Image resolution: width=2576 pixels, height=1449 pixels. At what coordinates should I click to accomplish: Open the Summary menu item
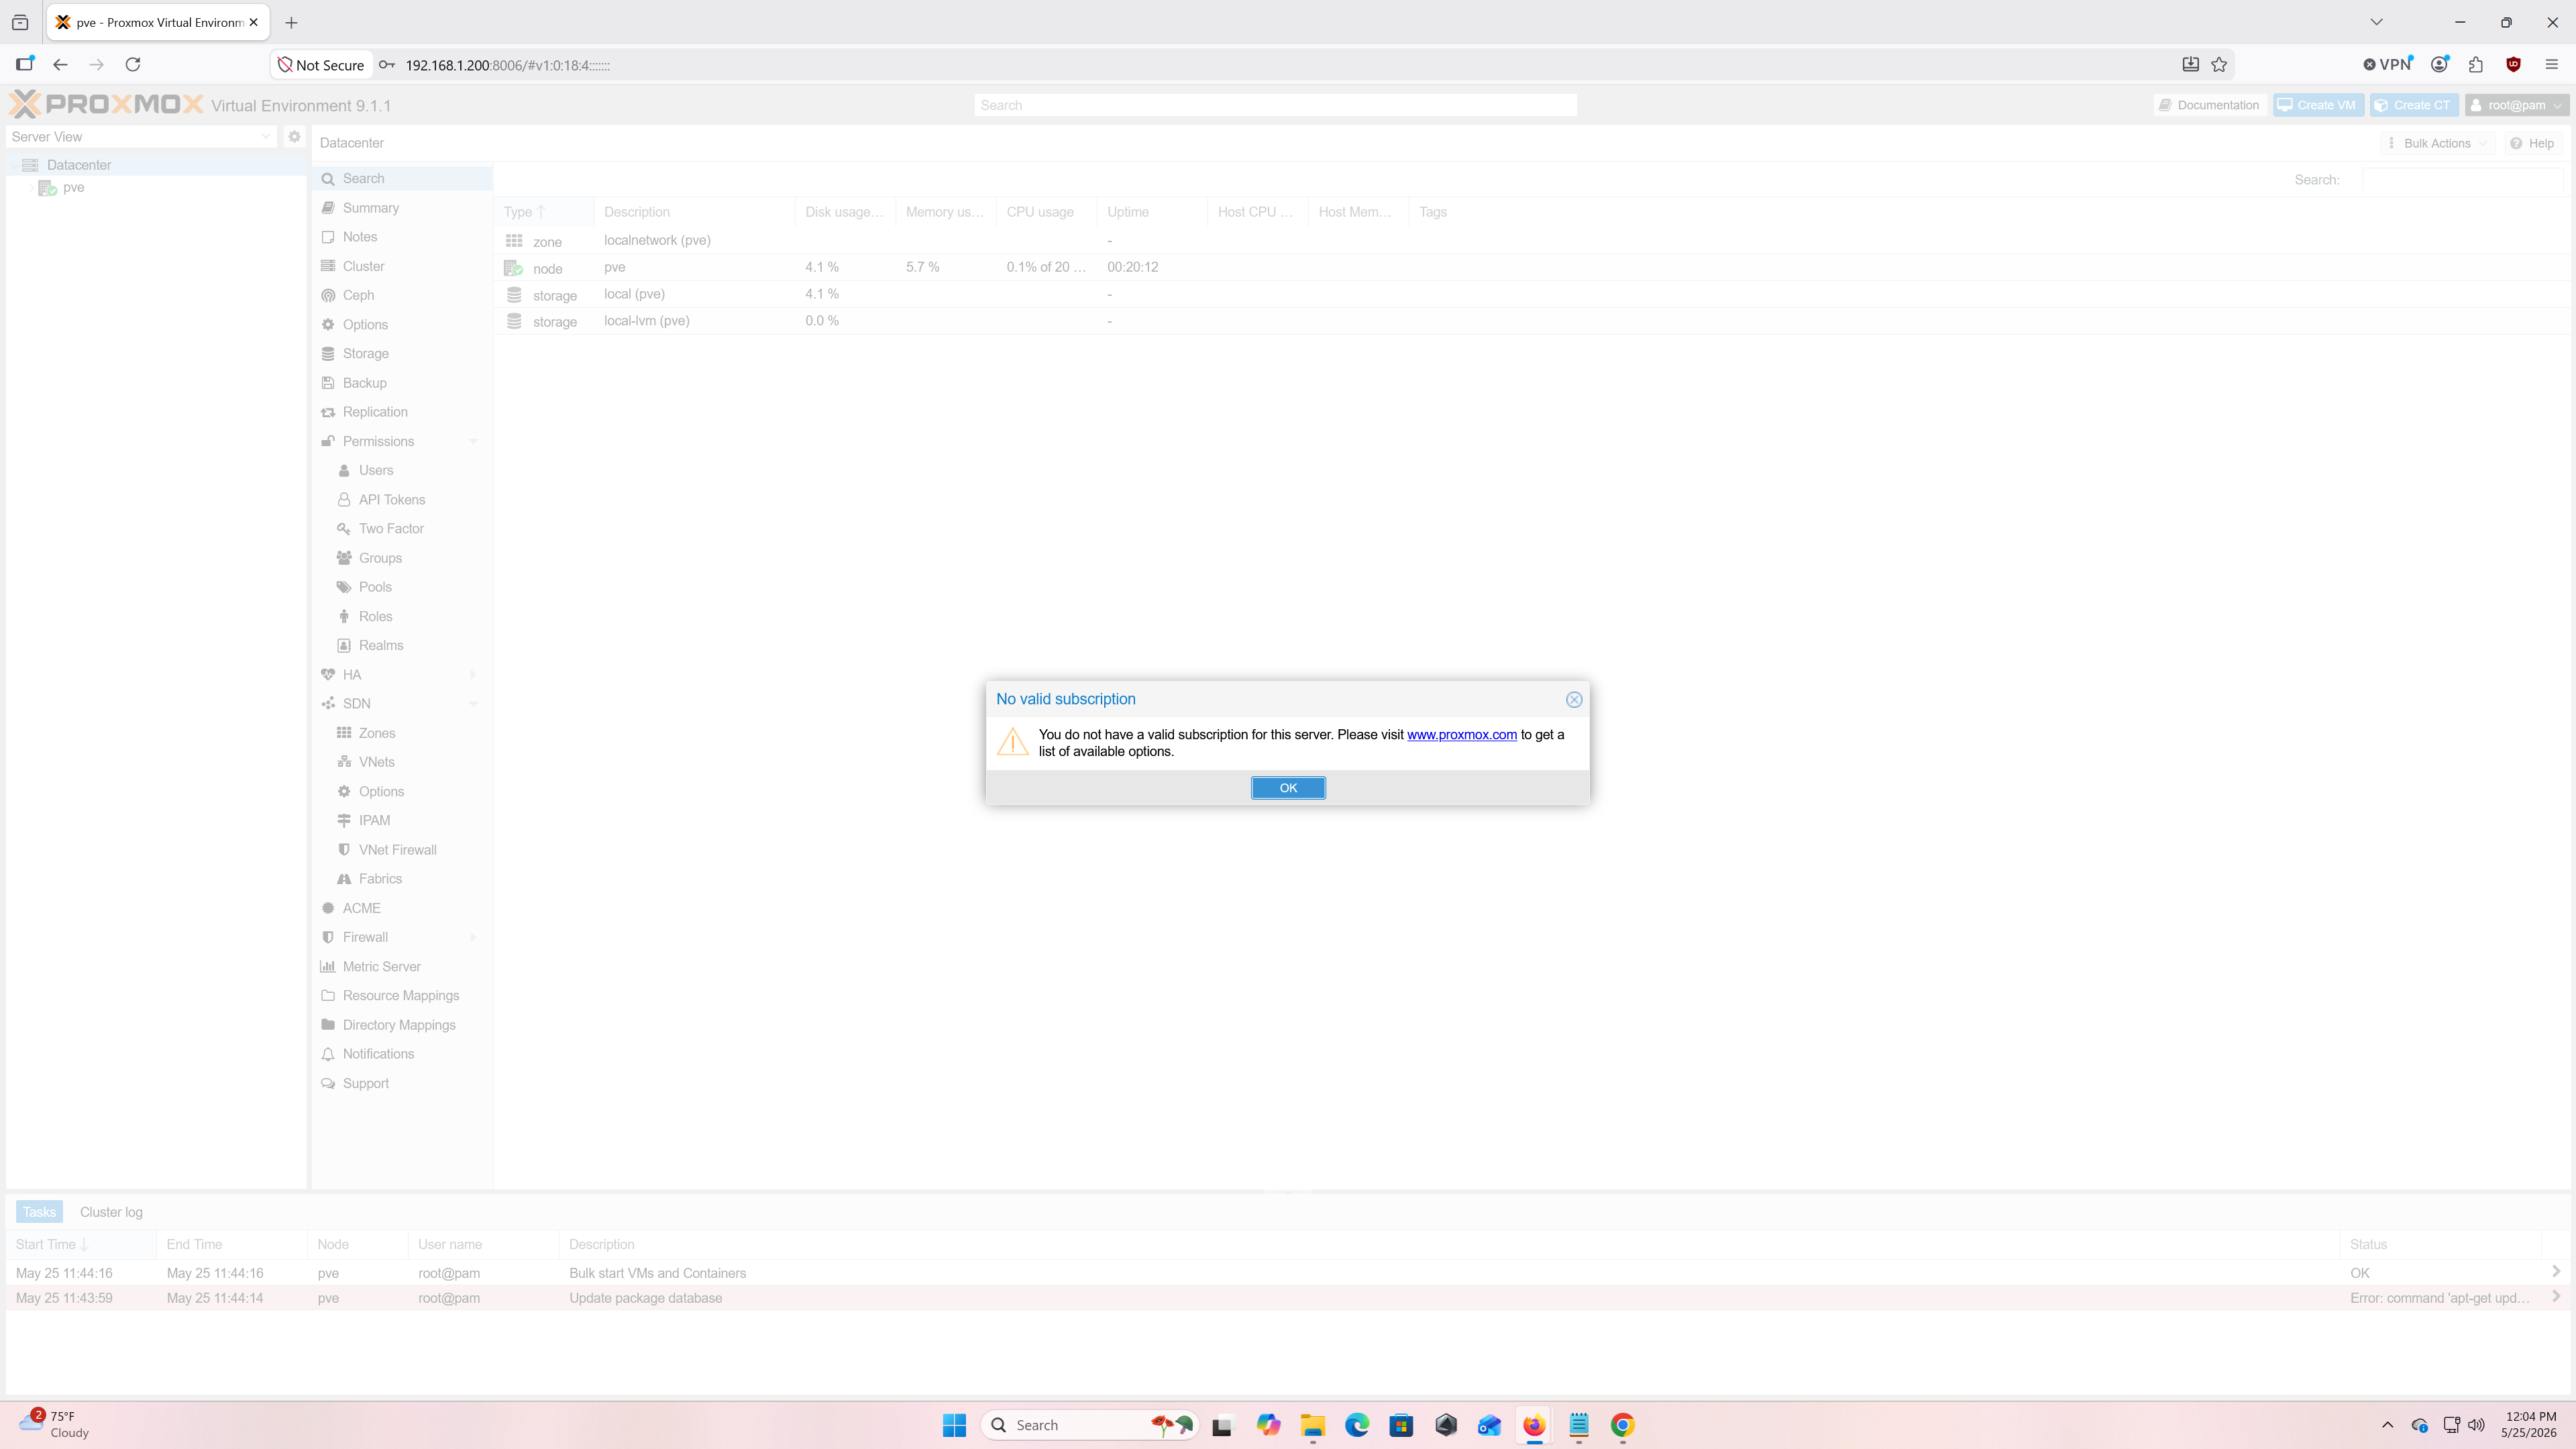click(x=401, y=208)
